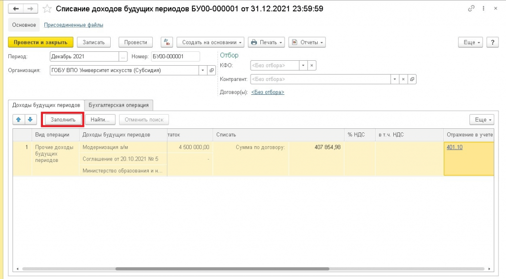Open period picker next to Декабрь 2021
Image resolution: width=506 pixels, height=279 pixels.
coord(123,57)
